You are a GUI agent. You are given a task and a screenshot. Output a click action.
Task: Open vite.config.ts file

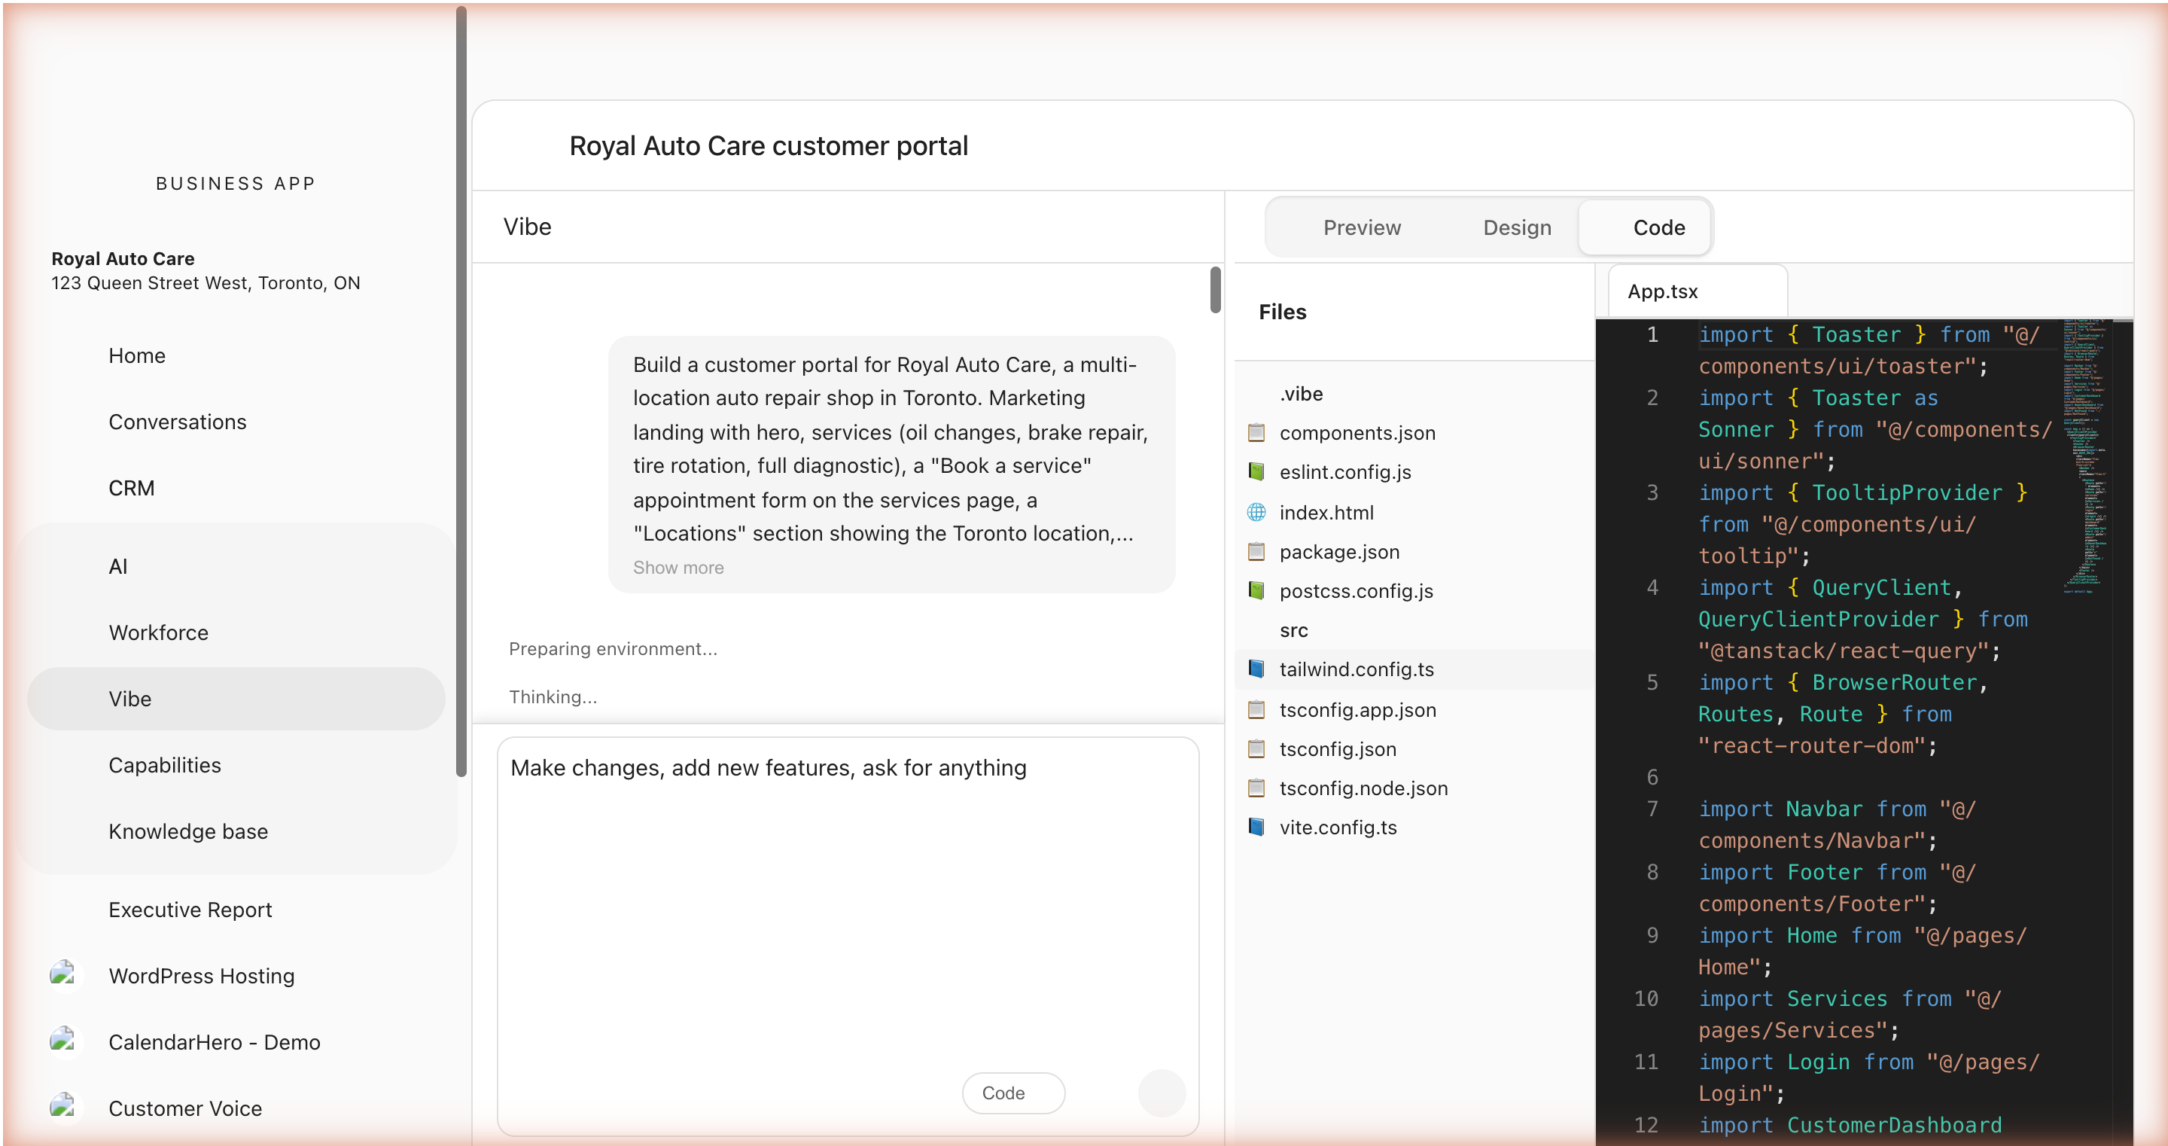pos(1338,827)
